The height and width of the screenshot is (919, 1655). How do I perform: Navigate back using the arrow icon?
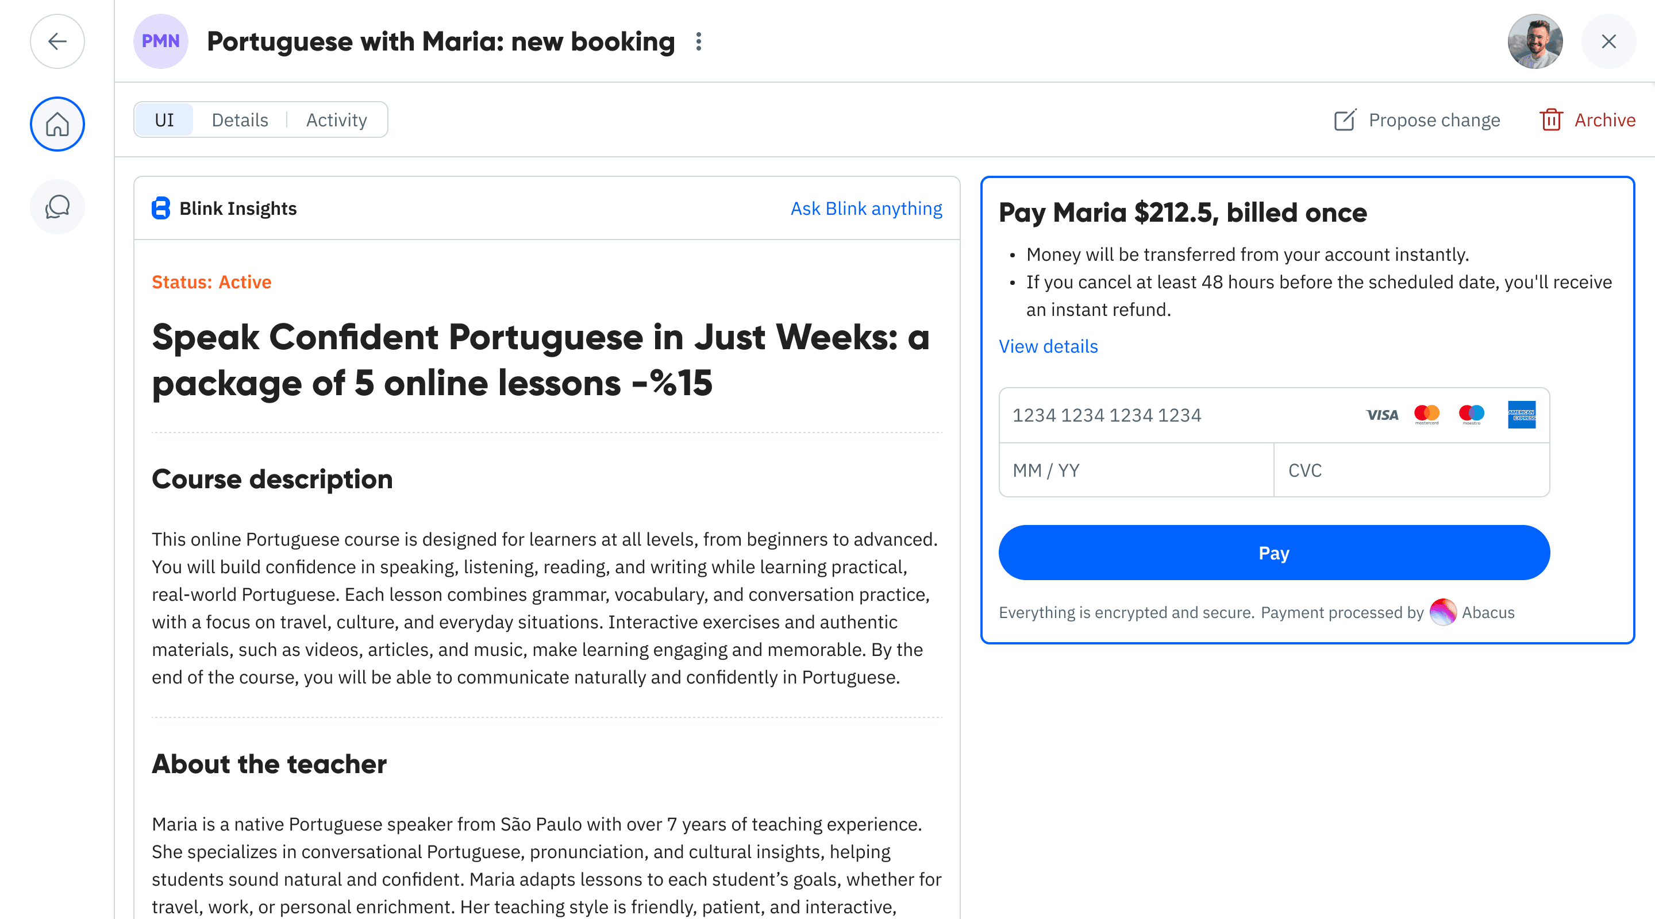[x=57, y=41]
